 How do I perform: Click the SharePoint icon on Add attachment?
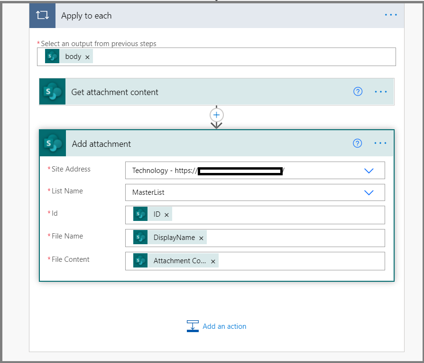pos(53,143)
